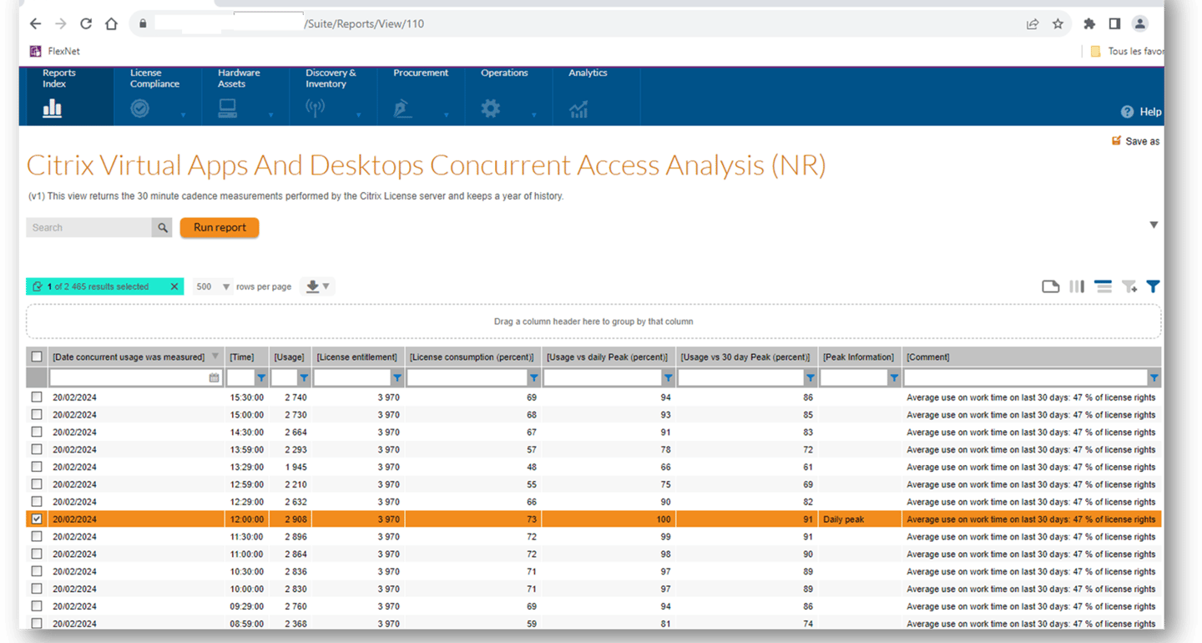
Task: Expand the Procurement menu arrow
Action: [x=446, y=115]
